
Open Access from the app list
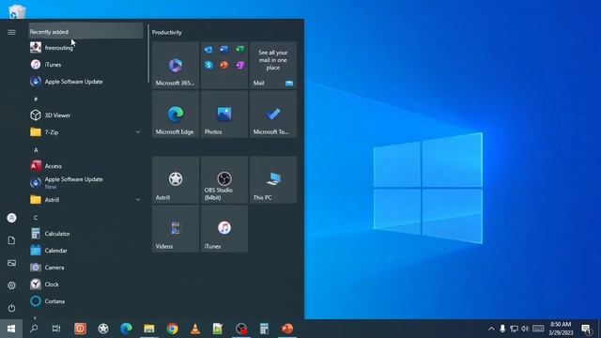86,166
